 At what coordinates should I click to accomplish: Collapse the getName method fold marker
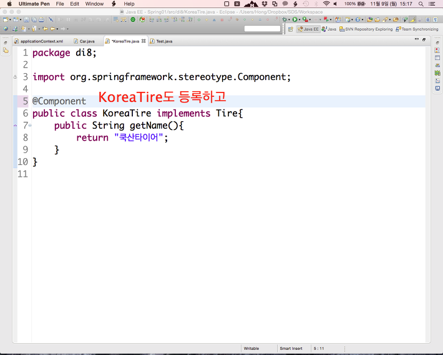(30, 125)
